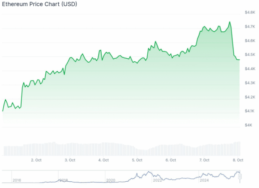Viewport: 259px width, 188px height.
Task: Select the 6. Oct axis label
Action: click(170, 160)
